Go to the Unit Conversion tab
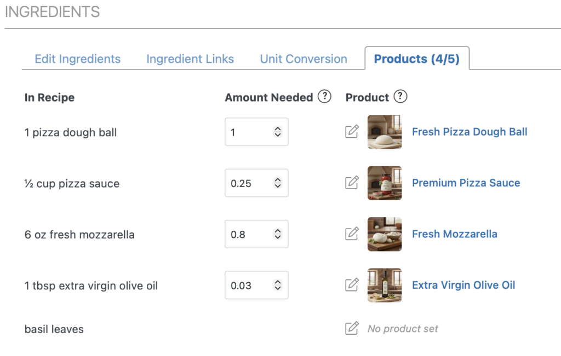This screenshot has width=561, height=356. click(x=304, y=59)
